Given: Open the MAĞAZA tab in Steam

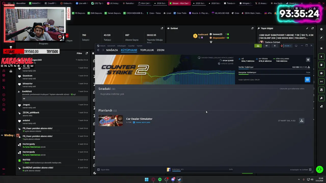Looking at the screenshot, I should [x=112, y=50].
